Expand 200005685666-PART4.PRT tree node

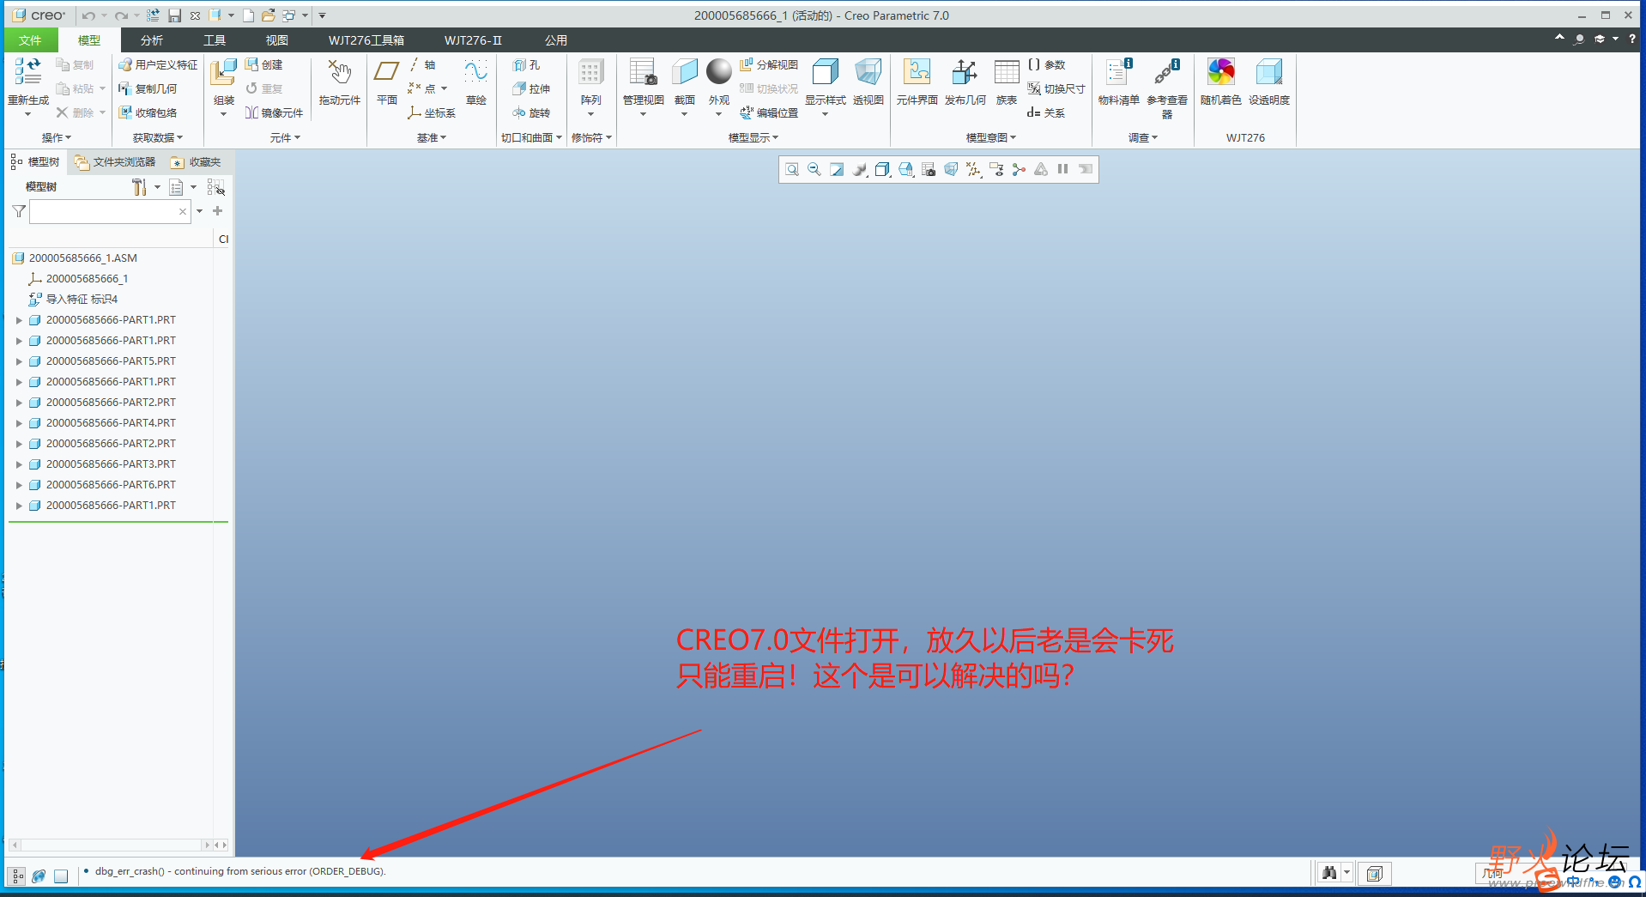pos(19,423)
